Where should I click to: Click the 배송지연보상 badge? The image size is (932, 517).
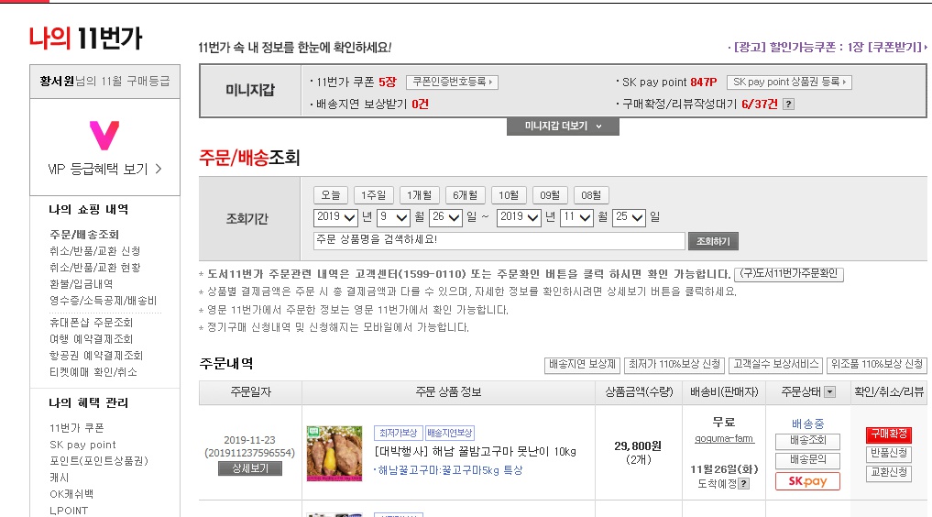(449, 434)
